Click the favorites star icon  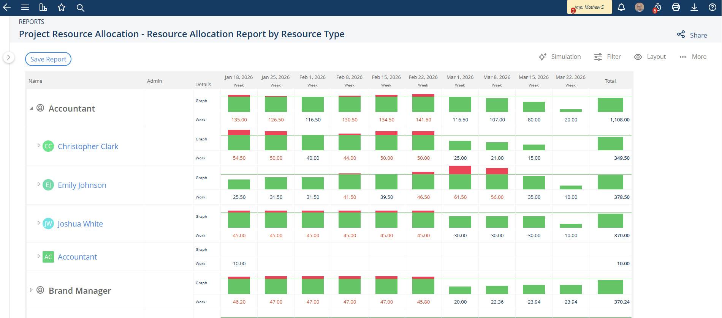click(x=62, y=8)
